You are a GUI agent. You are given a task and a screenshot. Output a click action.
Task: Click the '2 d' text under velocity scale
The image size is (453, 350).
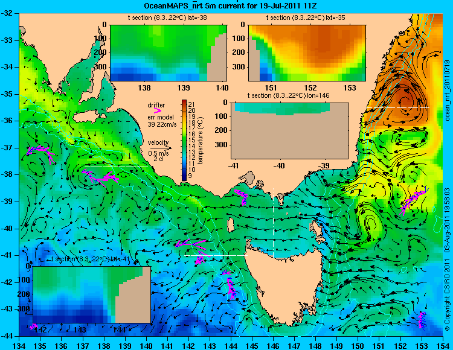(158, 159)
